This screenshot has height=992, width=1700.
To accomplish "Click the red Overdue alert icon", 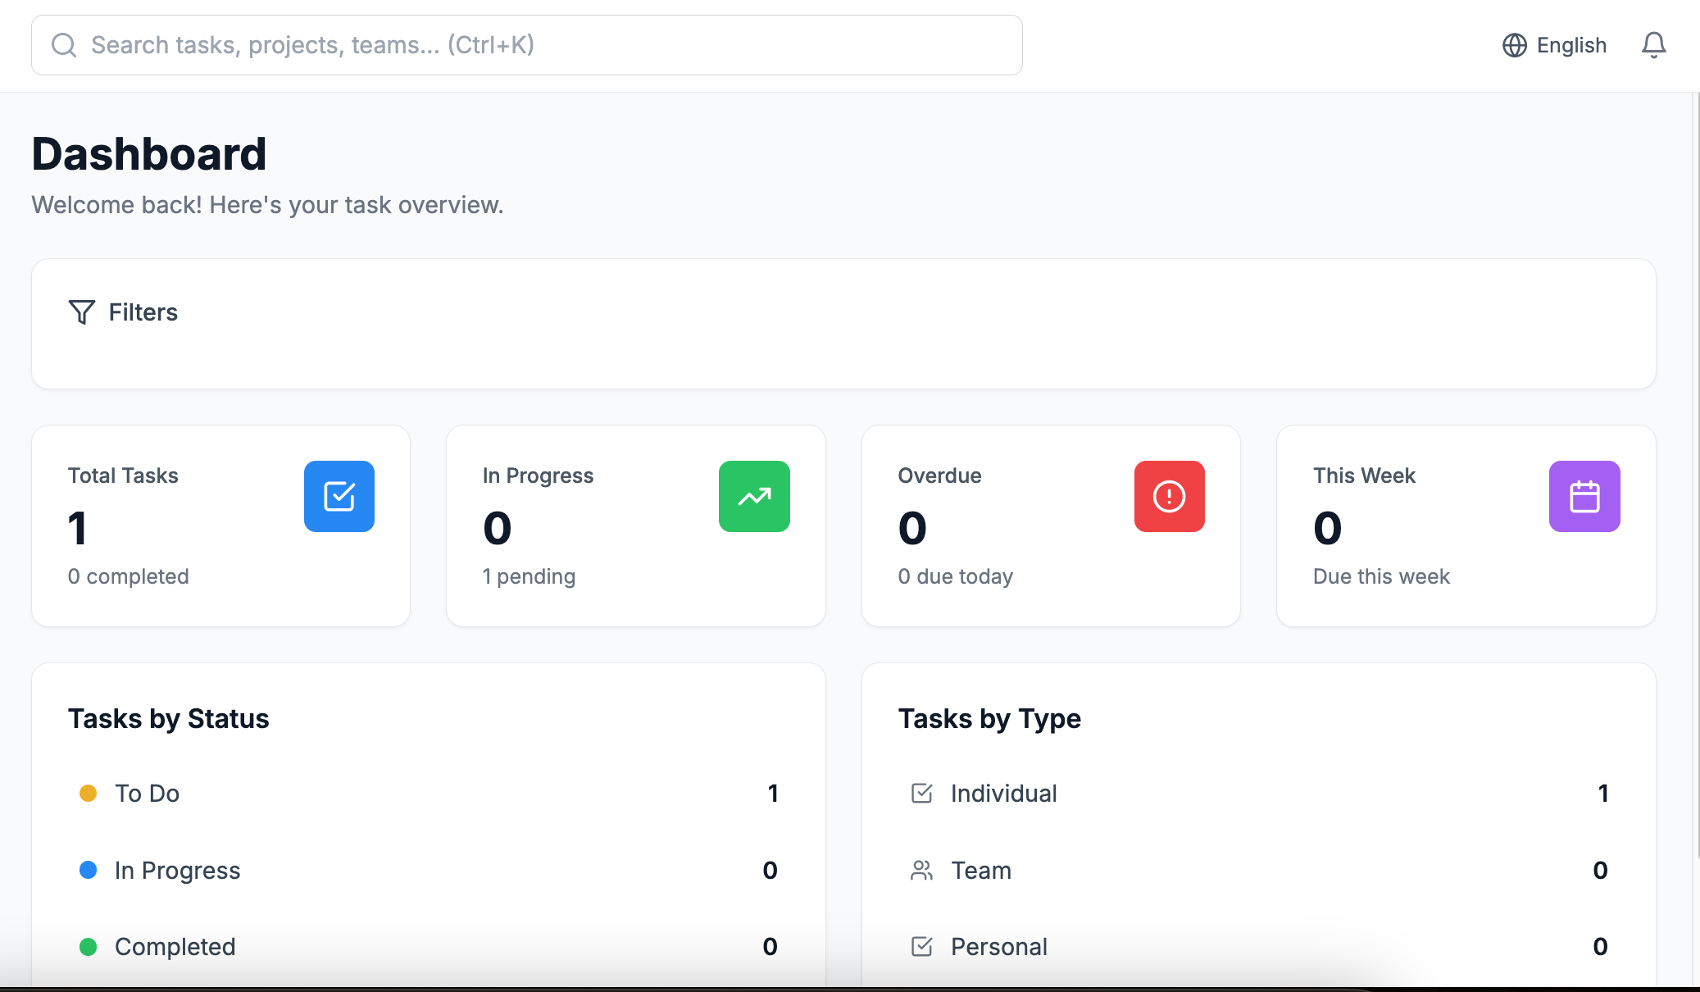I will point(1169,496).
